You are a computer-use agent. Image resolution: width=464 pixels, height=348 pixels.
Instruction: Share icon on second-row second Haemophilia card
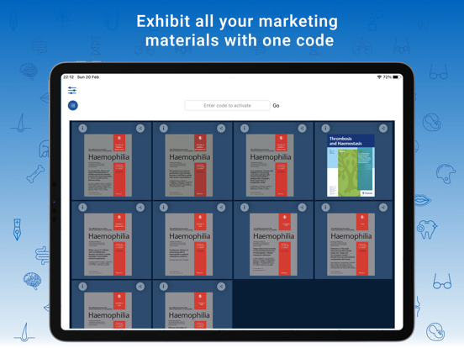221,207
